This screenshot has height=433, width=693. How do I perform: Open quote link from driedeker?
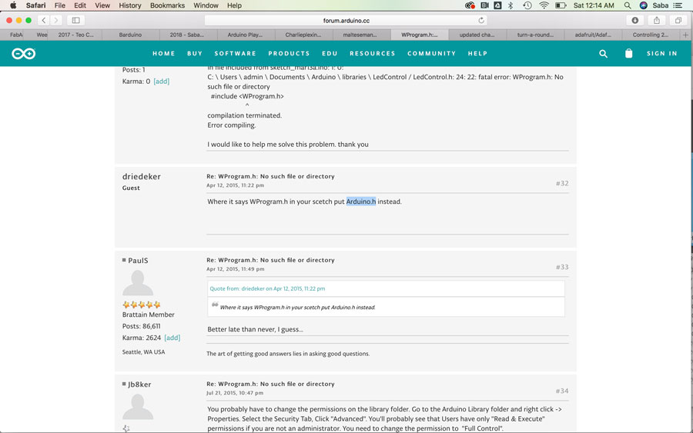coord(267,288)
